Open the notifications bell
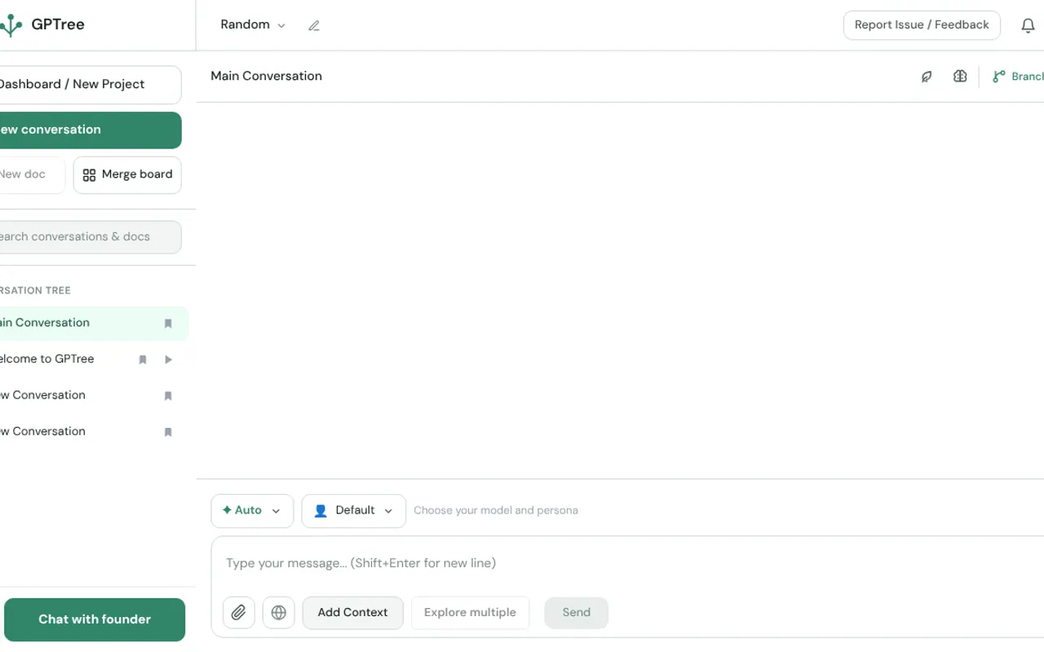The height and width of the screenshot is (652, 1044). coord(1028,25)
